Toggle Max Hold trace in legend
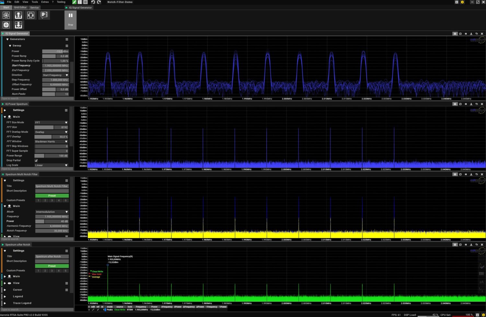The width and height of the screenshot is (486, 317). (96, 274)
